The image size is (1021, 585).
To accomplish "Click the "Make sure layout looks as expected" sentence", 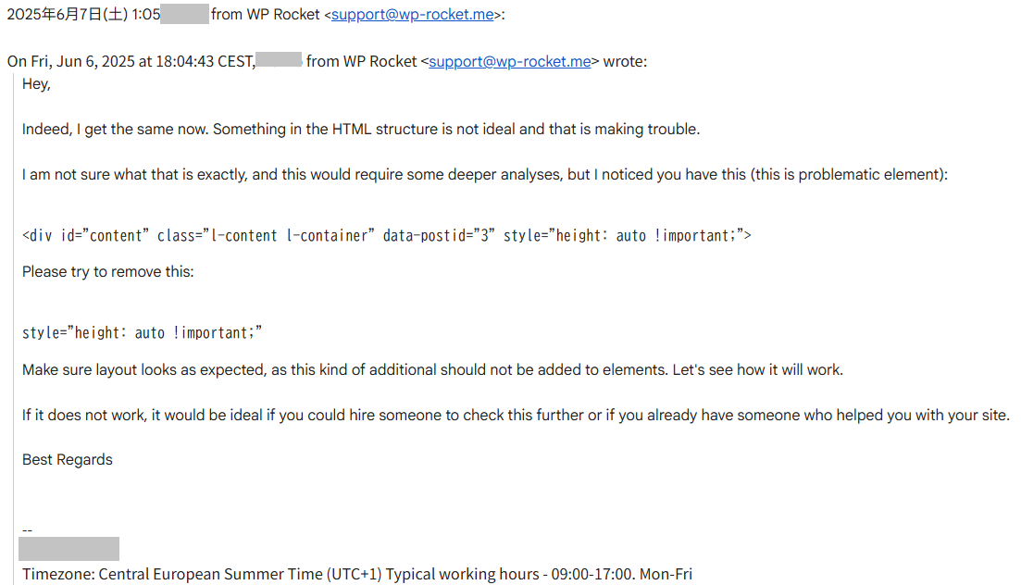I will tap(432, 370).
